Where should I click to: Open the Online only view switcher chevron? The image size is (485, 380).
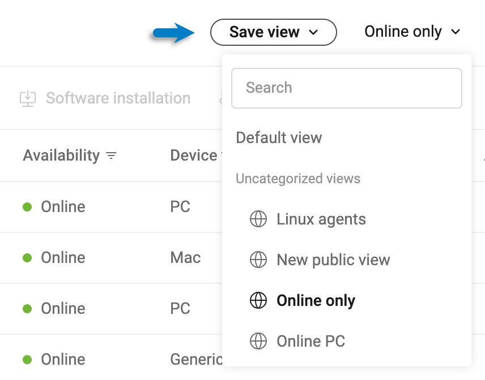click(x=457, y=32)
